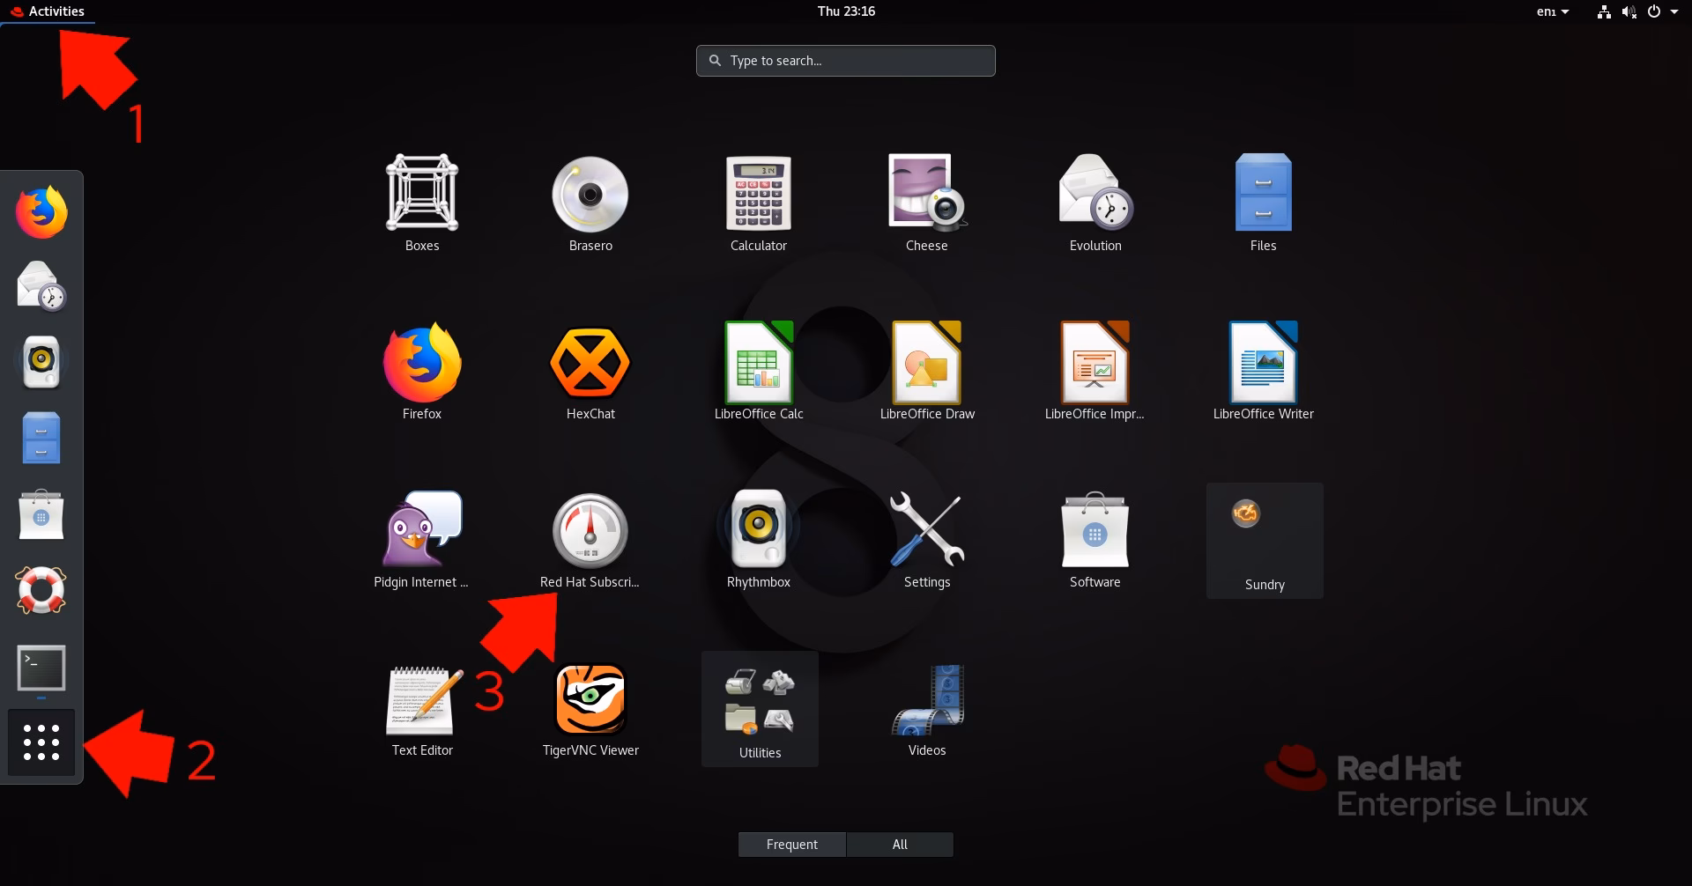Start Red Hat Subscription Manager
The width and height of the screenshot is (1692, 886).
[x=589, y=530]
